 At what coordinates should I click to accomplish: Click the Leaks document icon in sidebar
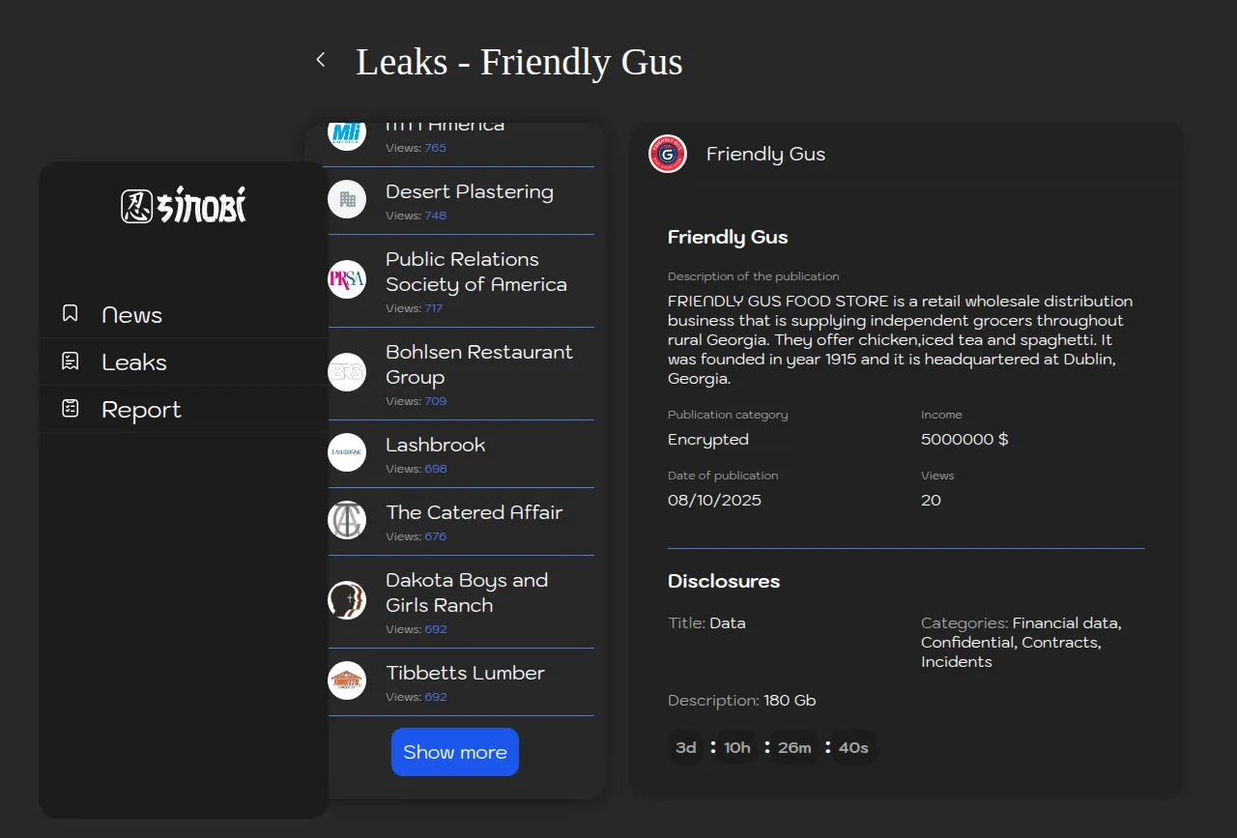(x=71, y=361)
